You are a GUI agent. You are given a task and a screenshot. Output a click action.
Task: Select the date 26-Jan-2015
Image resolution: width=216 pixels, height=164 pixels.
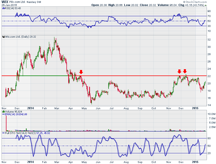click(9, 5)
